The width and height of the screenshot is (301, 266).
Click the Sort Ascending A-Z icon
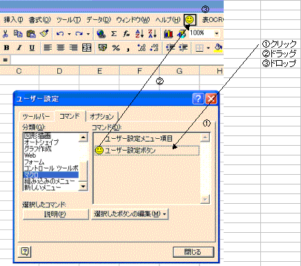point(139,34)
